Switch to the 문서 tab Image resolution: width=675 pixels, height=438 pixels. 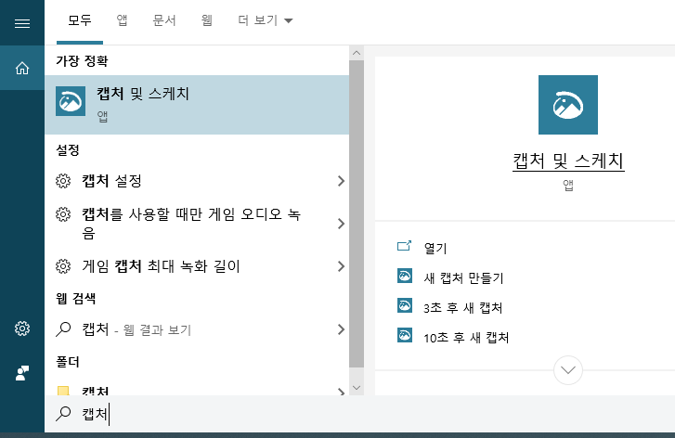click(164, 20)
